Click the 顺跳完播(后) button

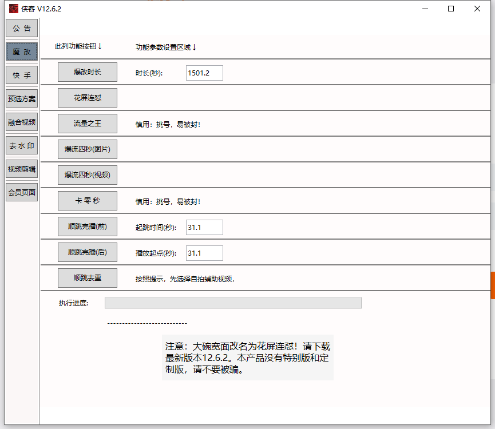point(88,252)
